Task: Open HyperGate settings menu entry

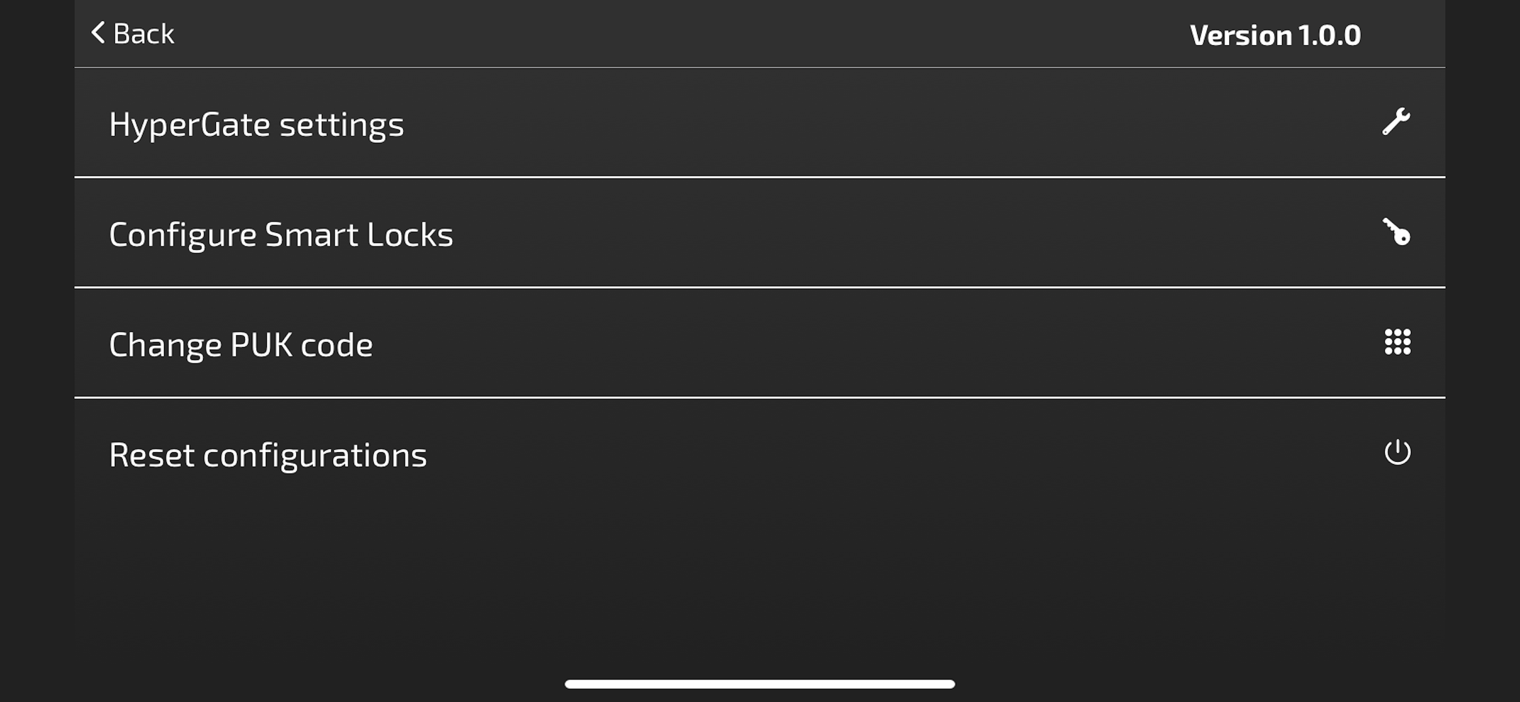Action: (x=257, y=125)
